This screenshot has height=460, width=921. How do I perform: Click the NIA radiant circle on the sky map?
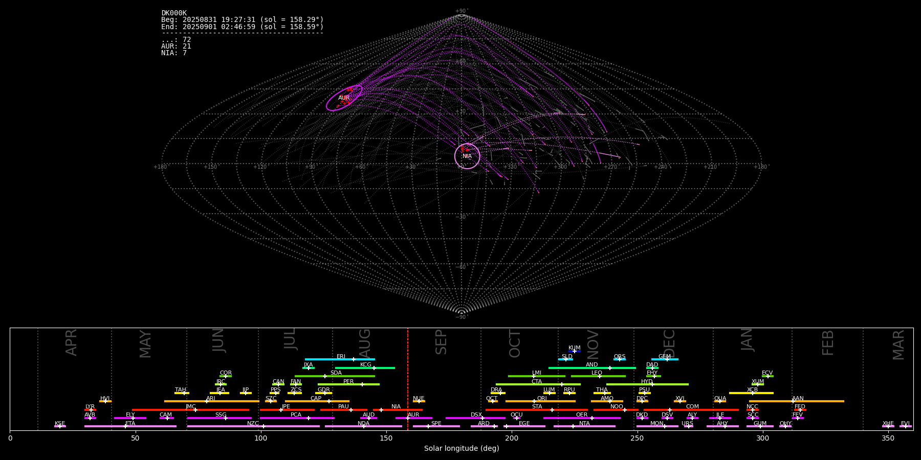pos(467,156)
